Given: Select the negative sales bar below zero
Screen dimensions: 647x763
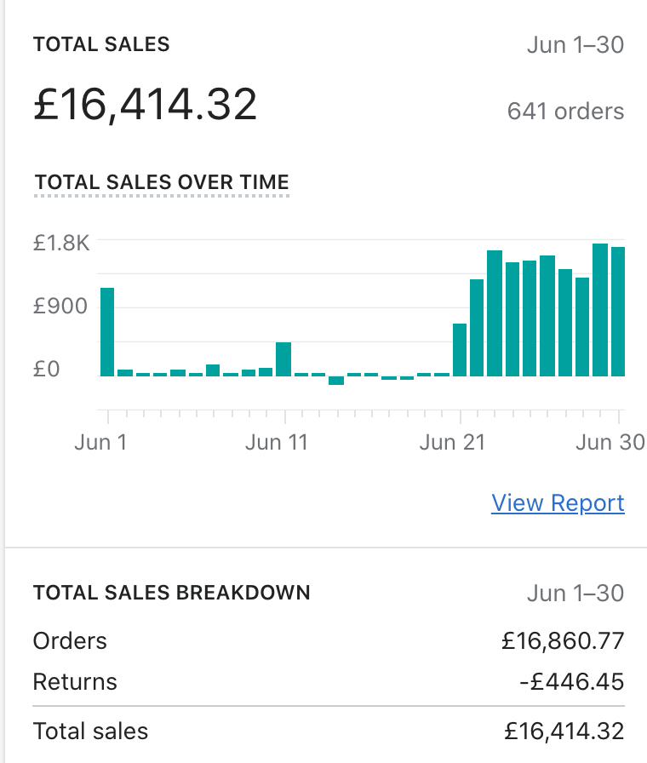Looking at the screenshot, I should coord(336,381).
